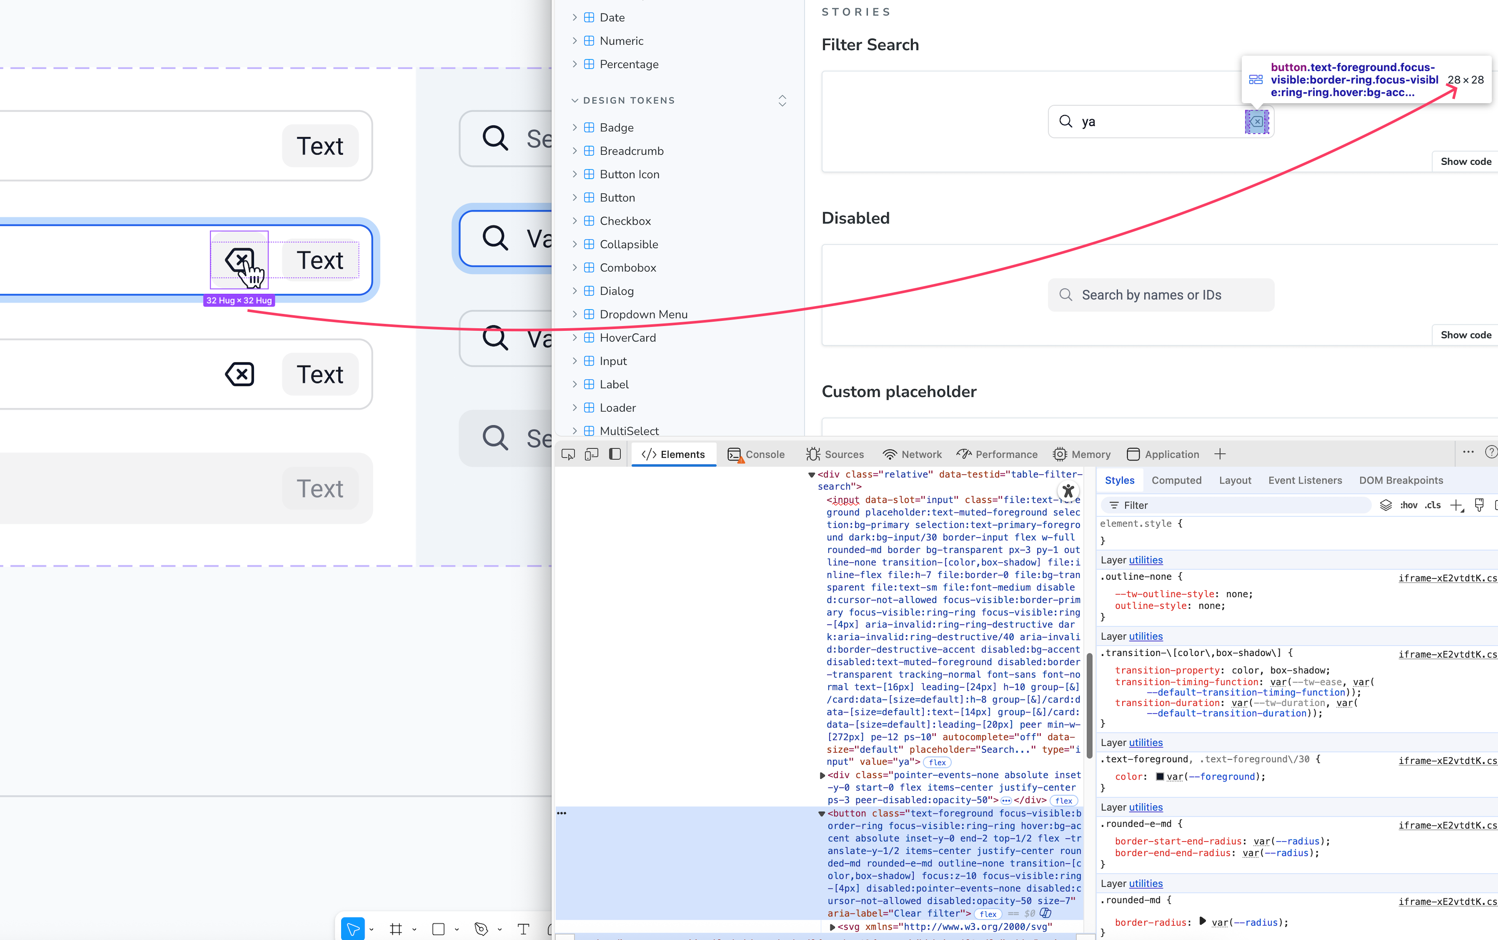Select the Frame tool in Figma toolbar
The height and width of the screenshot is (940, 1498).
pyautogui.click(x=396, y=929)
